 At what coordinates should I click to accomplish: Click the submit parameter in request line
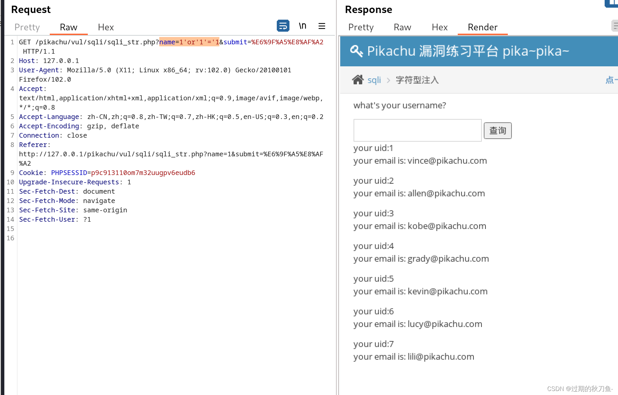pyautogui.click(x=273, y=42)
